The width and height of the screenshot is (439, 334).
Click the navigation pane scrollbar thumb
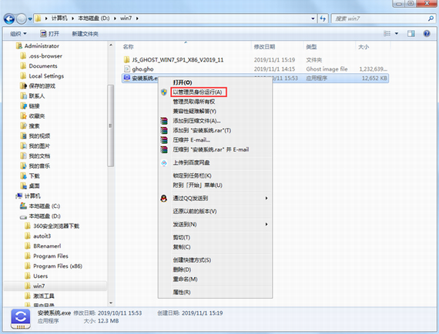[111, 125]
